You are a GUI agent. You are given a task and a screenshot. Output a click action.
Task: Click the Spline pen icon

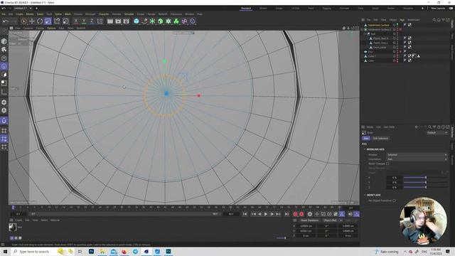tap(144, 21)
